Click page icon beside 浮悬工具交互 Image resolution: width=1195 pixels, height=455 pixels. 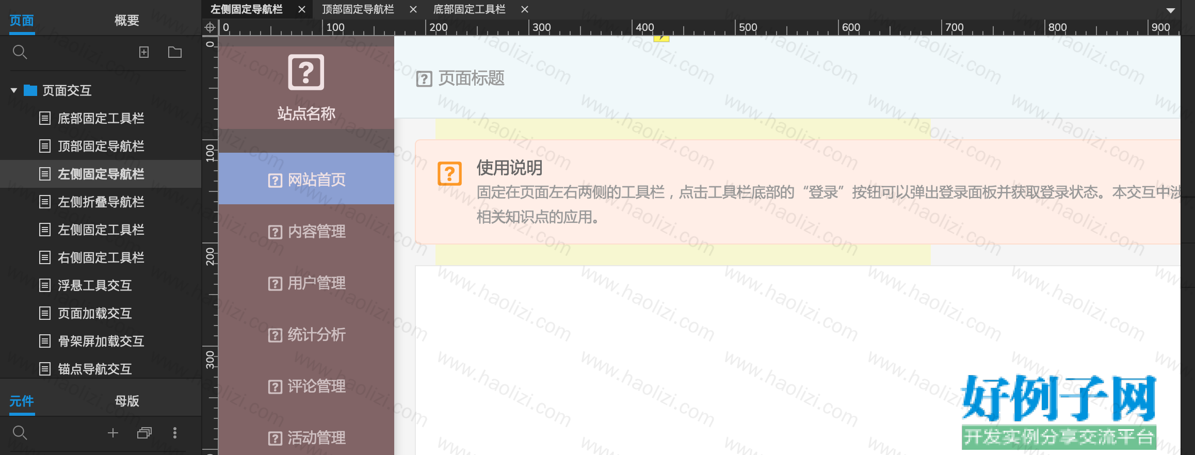pos(45,285)
